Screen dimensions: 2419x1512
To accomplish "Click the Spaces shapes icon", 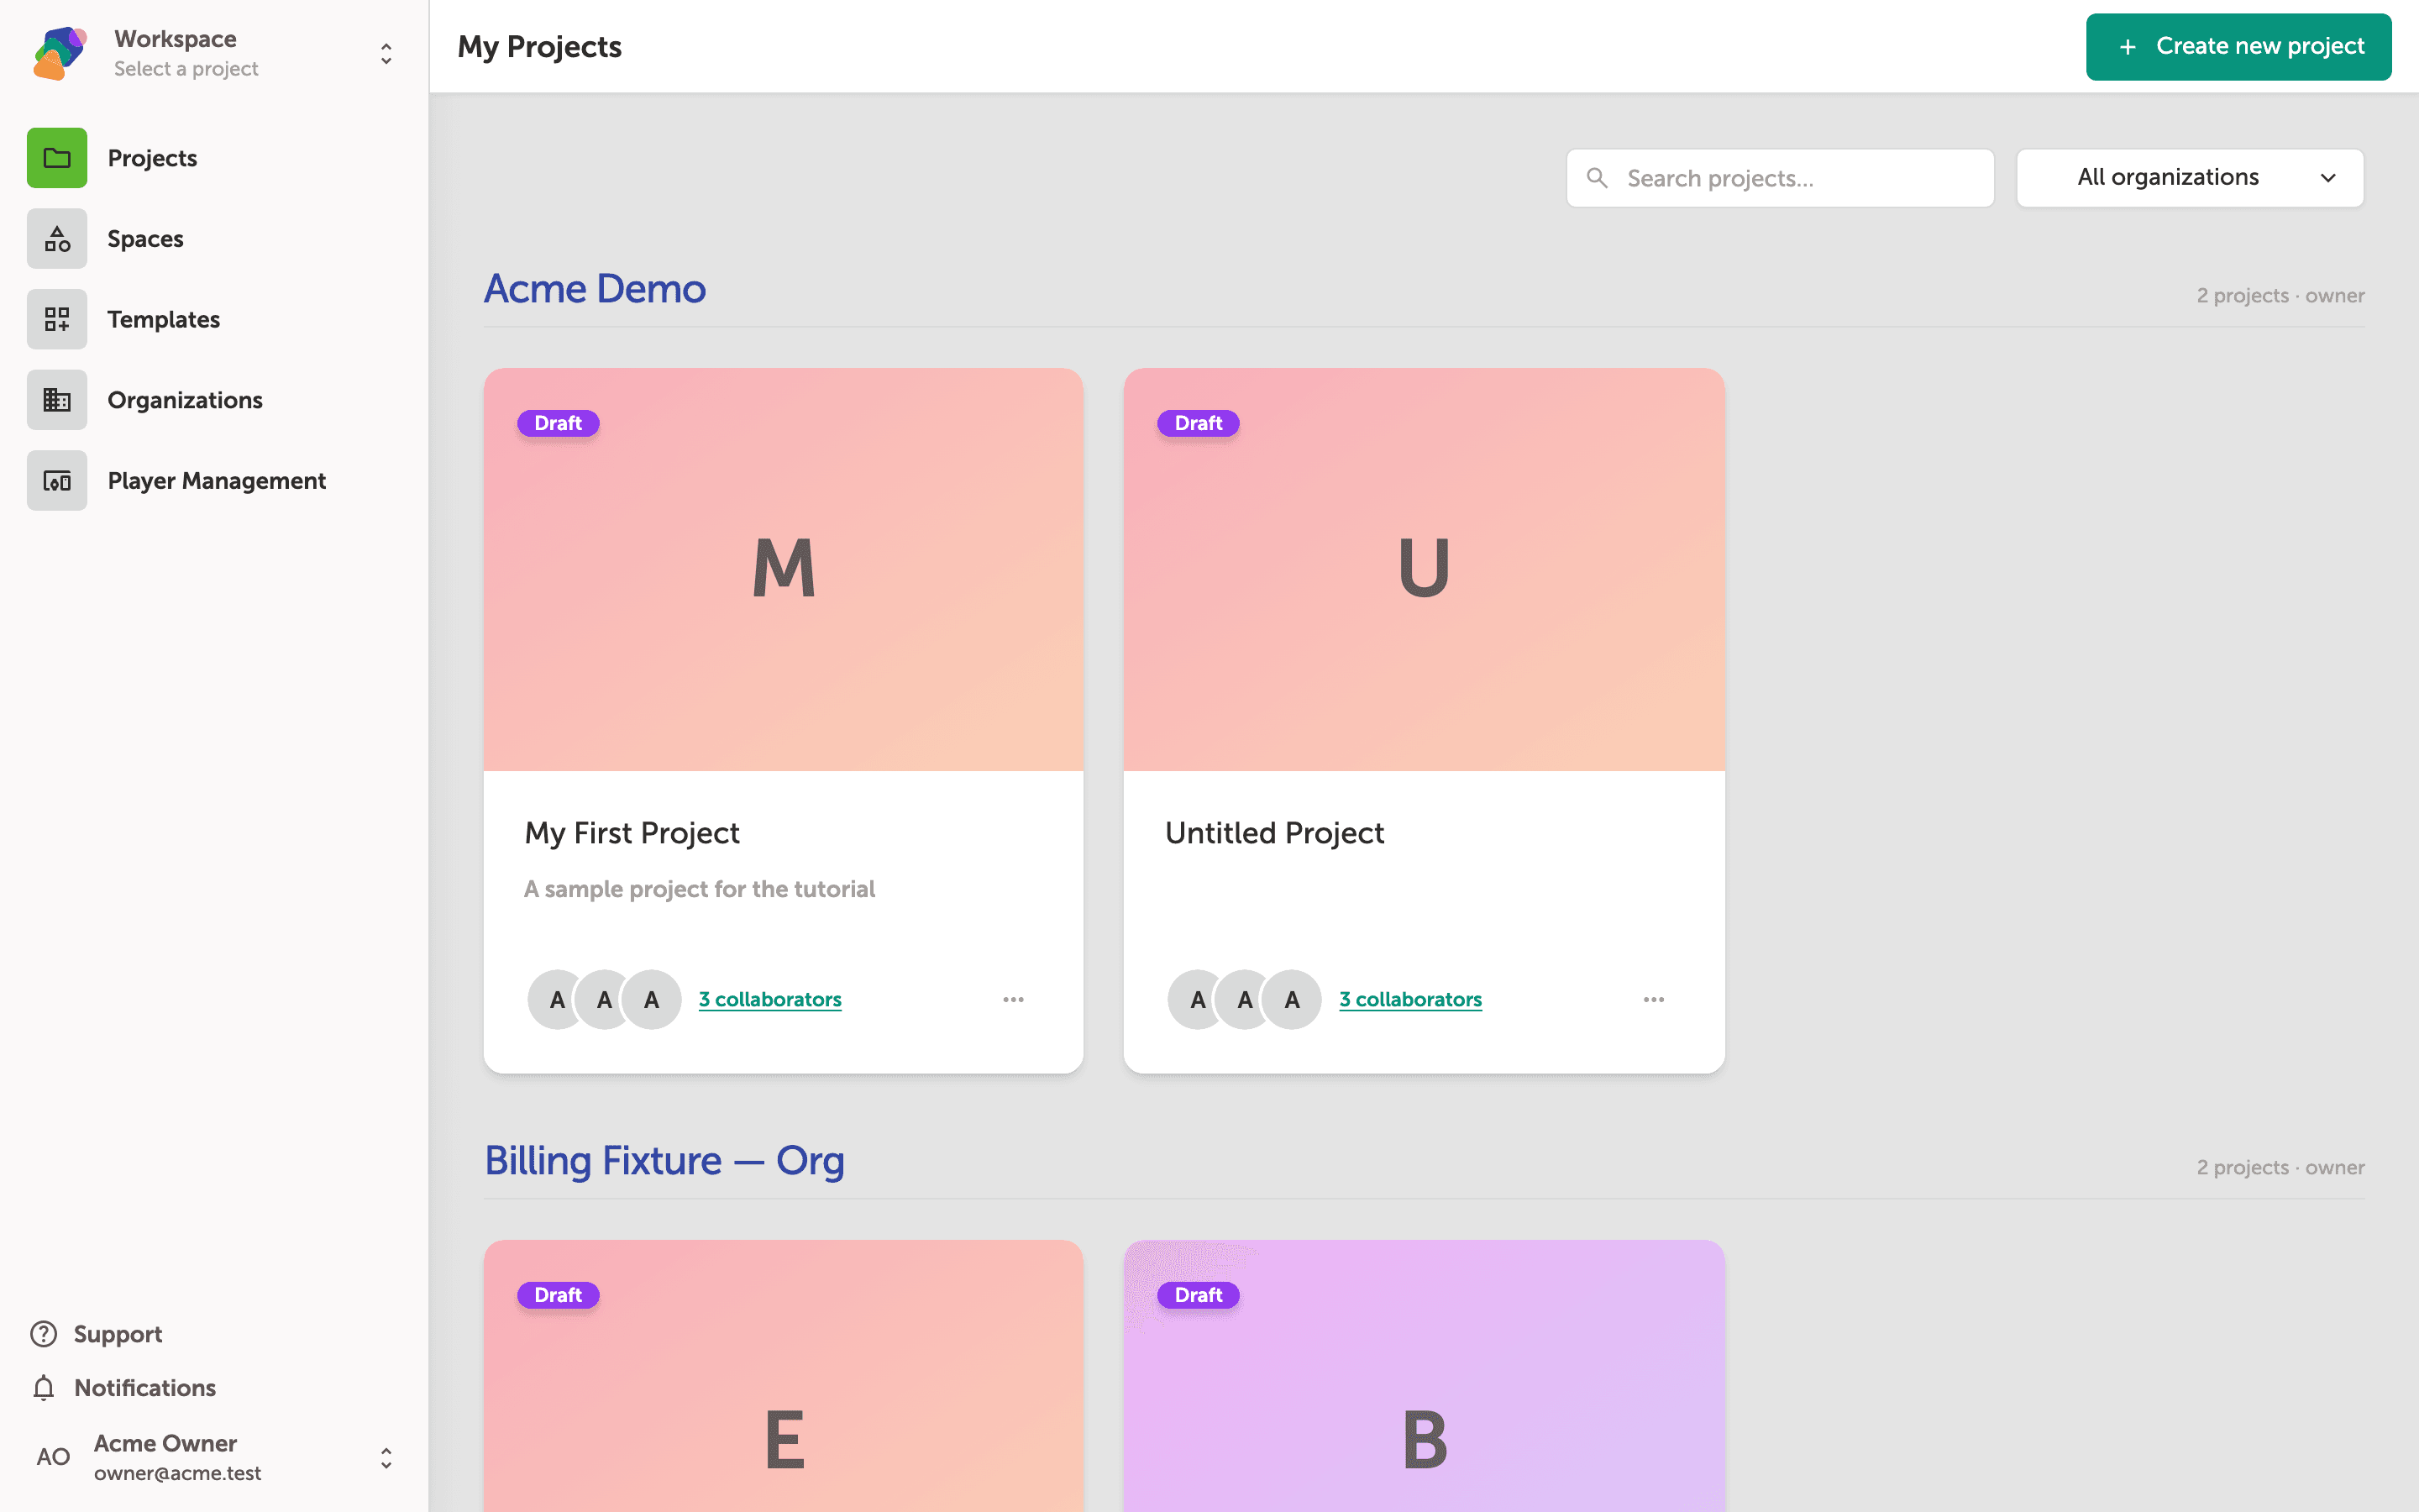I will pos(57,239).
